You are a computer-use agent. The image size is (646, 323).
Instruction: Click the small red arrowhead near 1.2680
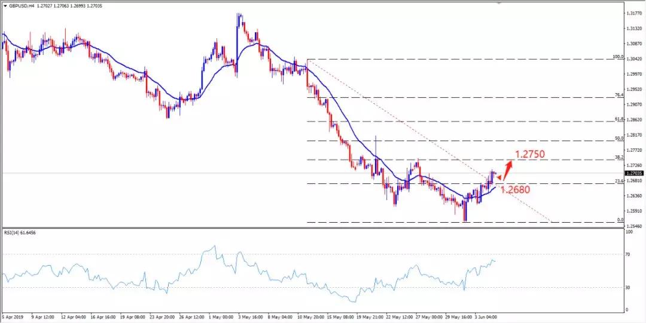[x=499, y=177]
